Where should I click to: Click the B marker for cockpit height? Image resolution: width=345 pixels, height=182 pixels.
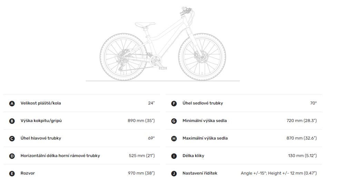[x=12, y=121]
